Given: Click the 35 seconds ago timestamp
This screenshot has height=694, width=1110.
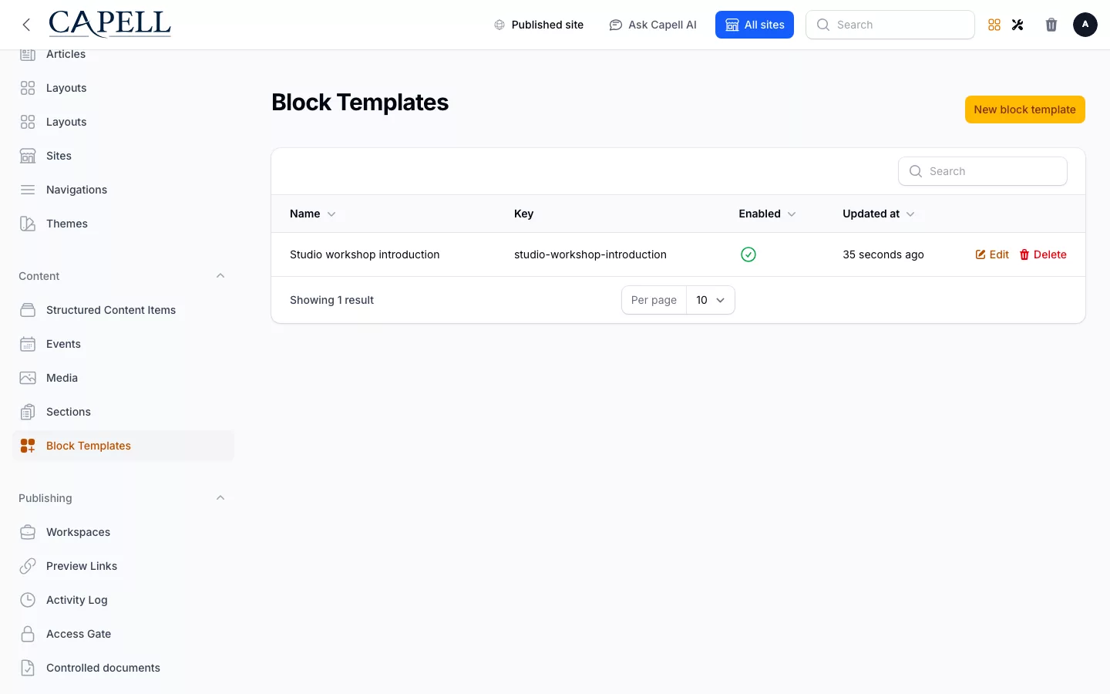Looking at the screenshot, I should click(883, 254).
